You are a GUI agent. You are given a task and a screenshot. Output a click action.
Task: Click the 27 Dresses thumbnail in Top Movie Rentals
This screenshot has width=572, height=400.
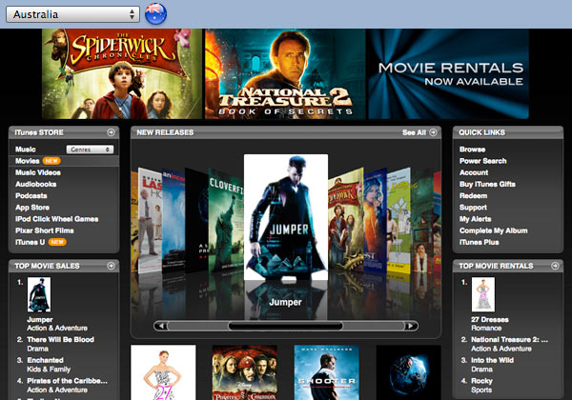coord(483,295)
